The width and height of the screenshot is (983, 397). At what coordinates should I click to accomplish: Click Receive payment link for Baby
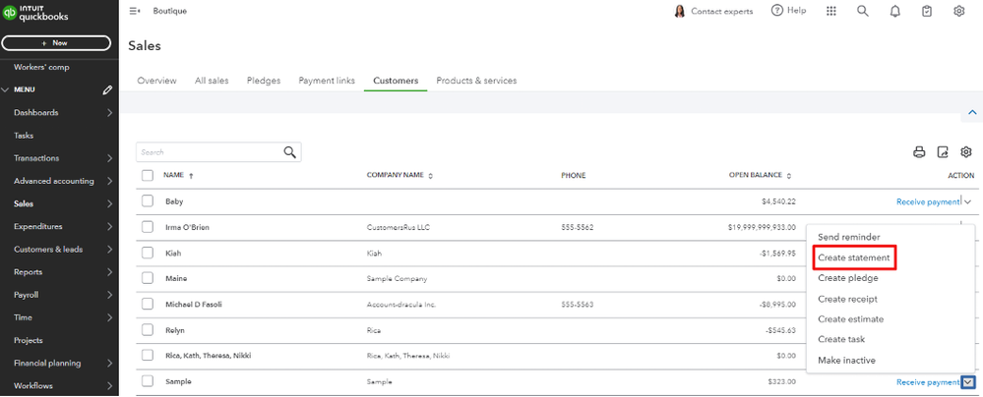[x=927, y=201]
